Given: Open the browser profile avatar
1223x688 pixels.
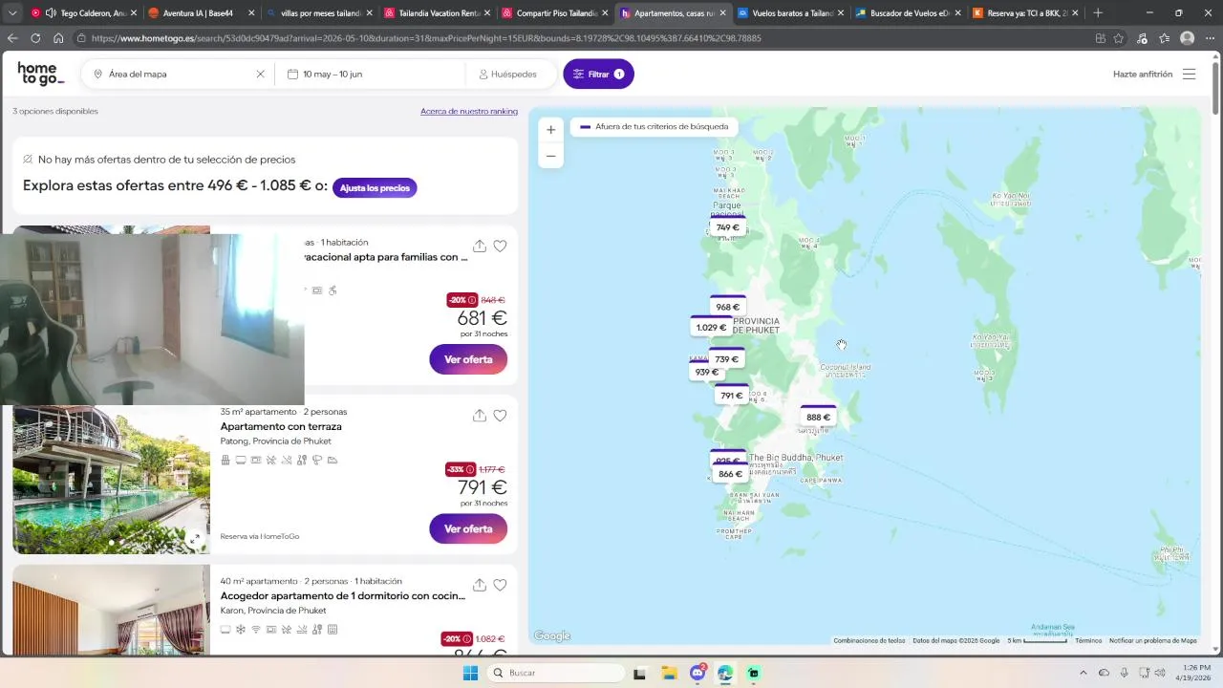Looking at the screenshot, I should pyautogui.click(x=1187, y=38).
